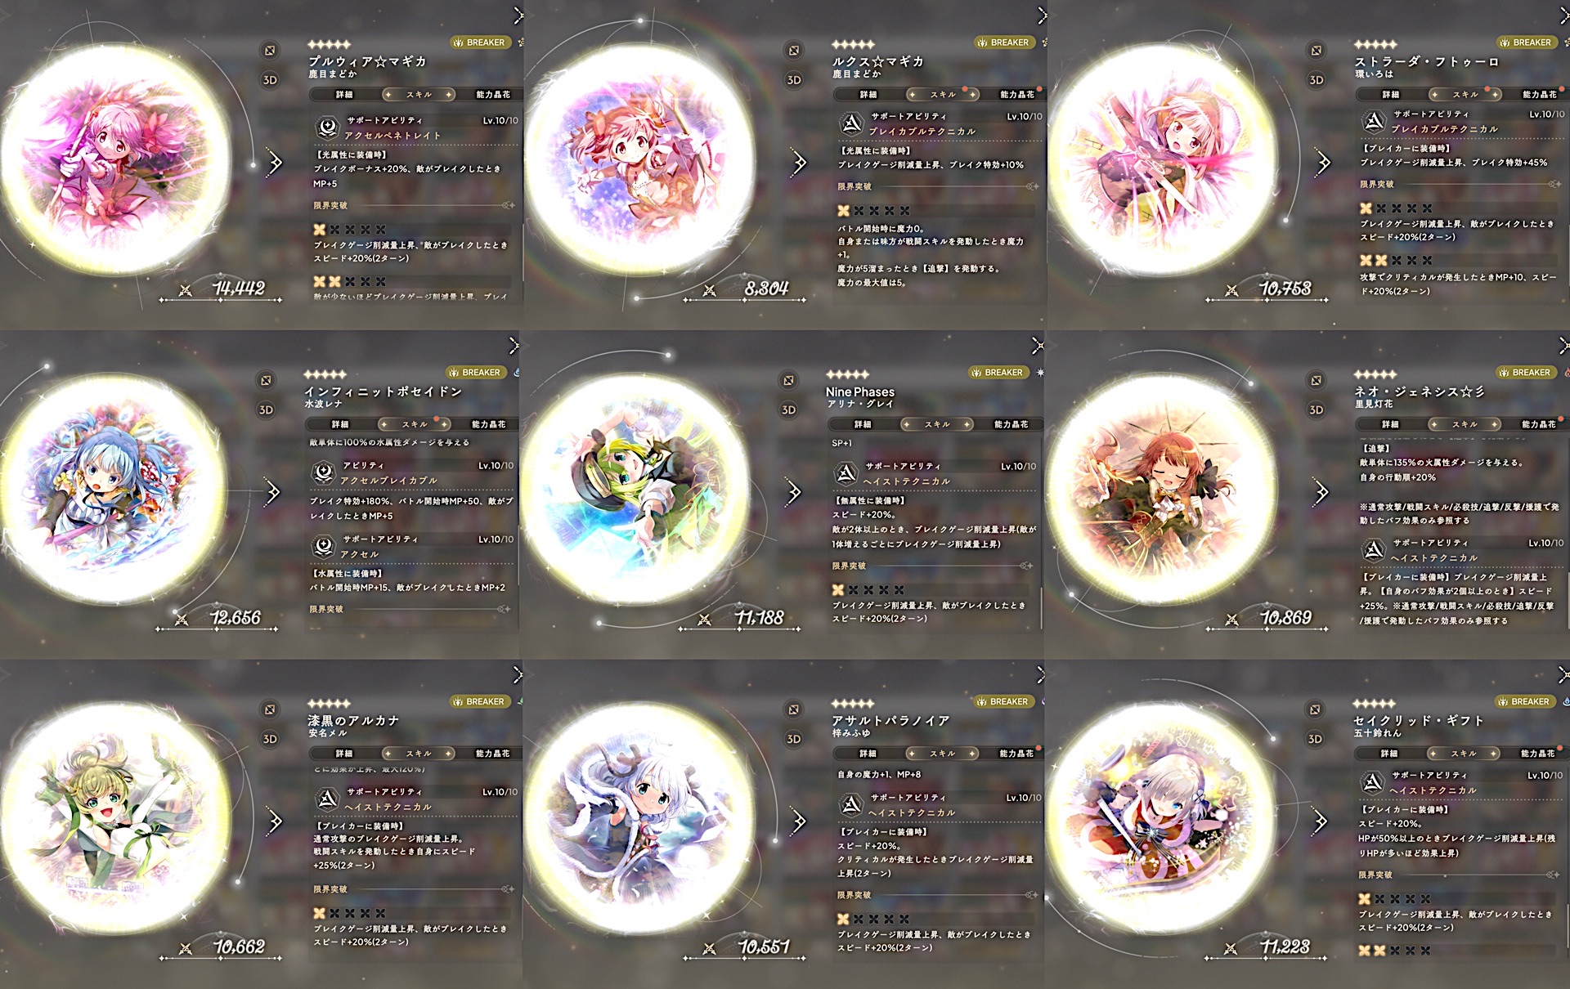Go to next card after プルウィア☆マギカ

(x=275, y=162)
